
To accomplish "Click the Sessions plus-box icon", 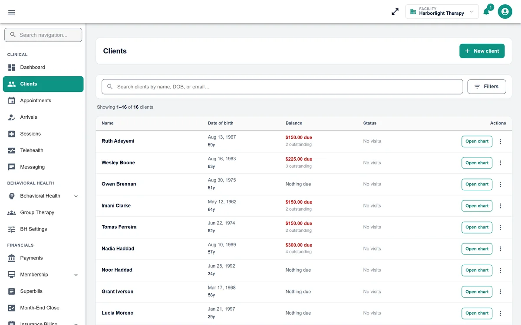I will (x=12, y=134).
